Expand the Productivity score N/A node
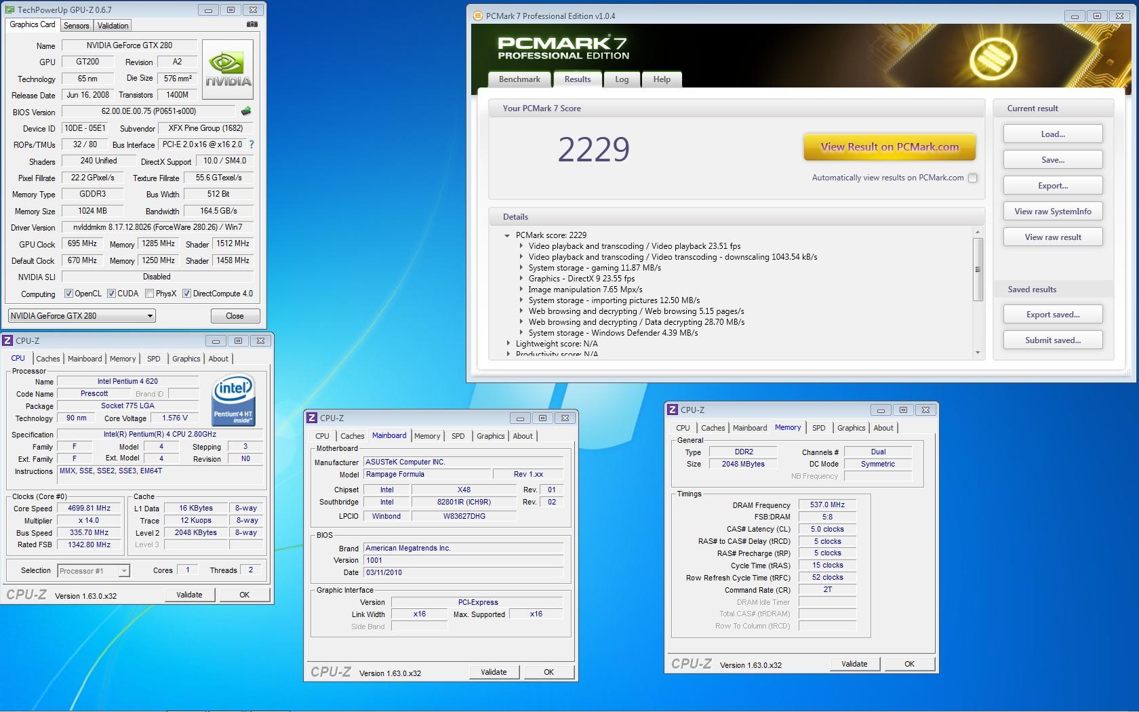Image resolution: width=1139 pixels, height=712 pixels. (508, 354)
